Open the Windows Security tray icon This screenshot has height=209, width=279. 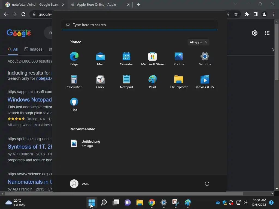point(225,202)
